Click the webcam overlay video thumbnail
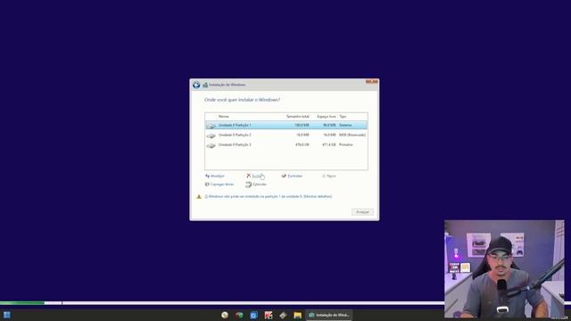 click(x=504, y=269)
